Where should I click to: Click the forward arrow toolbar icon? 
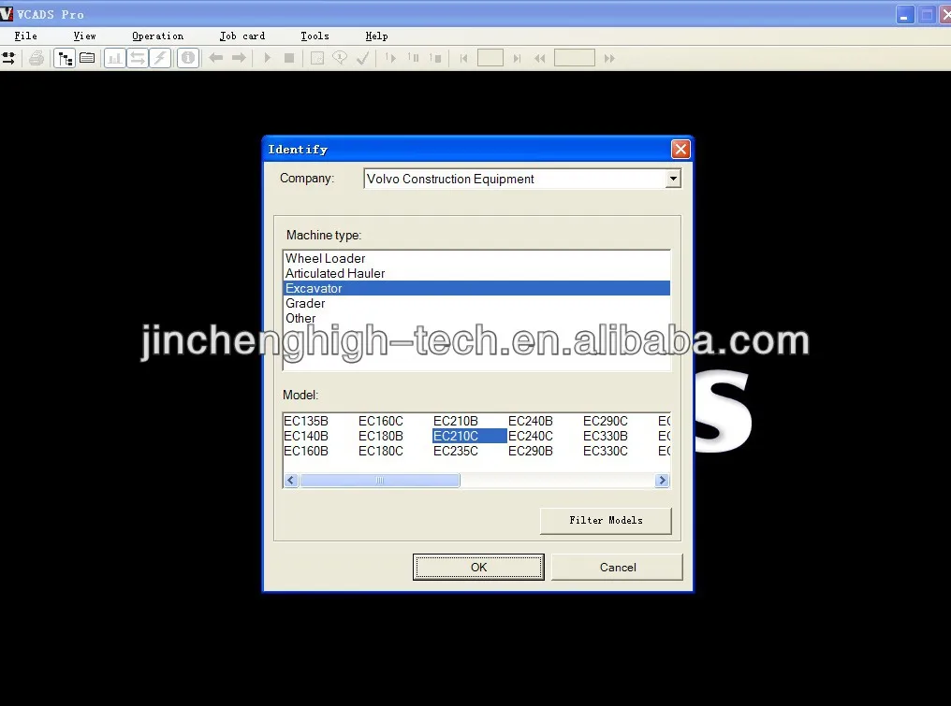239,58
